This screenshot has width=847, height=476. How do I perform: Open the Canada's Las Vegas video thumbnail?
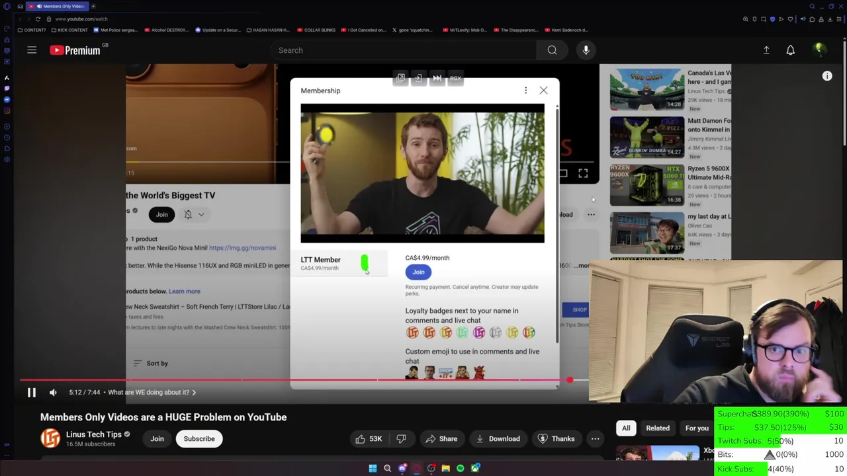tap(647, 89)
